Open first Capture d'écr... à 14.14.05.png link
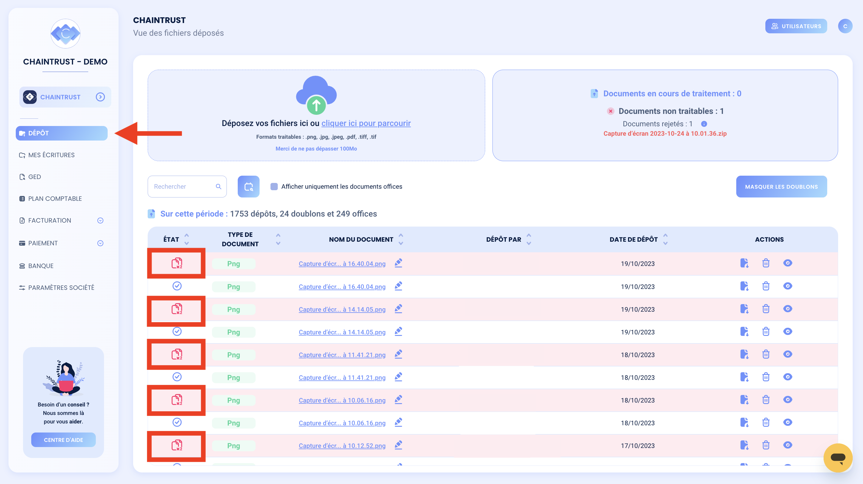863x484 pixels. 342,310
